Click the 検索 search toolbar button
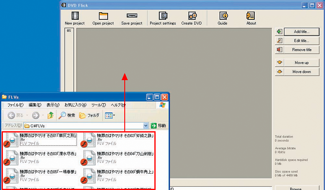The height and width of the screenshot is (190, 325). (67, 115)
